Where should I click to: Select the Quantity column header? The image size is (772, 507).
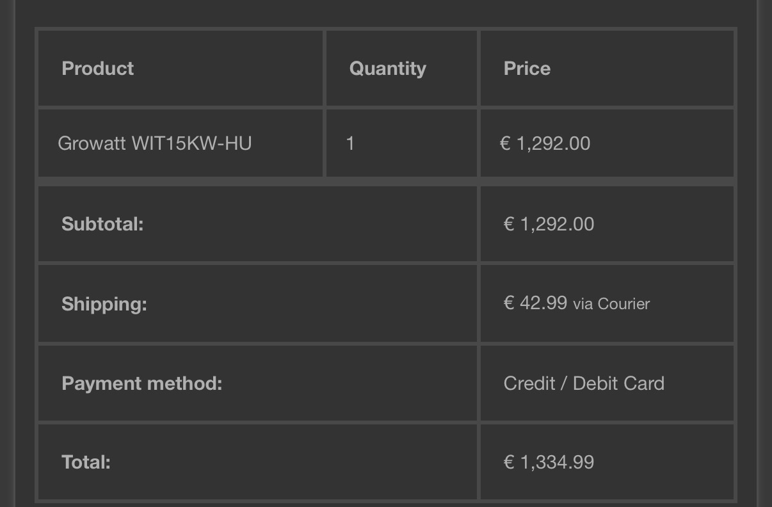387,68
